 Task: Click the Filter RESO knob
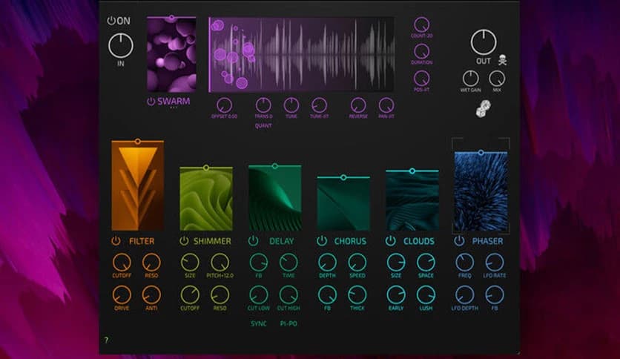coord(151,263)
